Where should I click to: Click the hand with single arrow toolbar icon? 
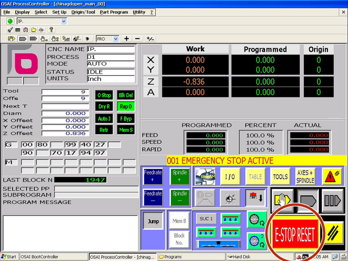pos(44,39)
